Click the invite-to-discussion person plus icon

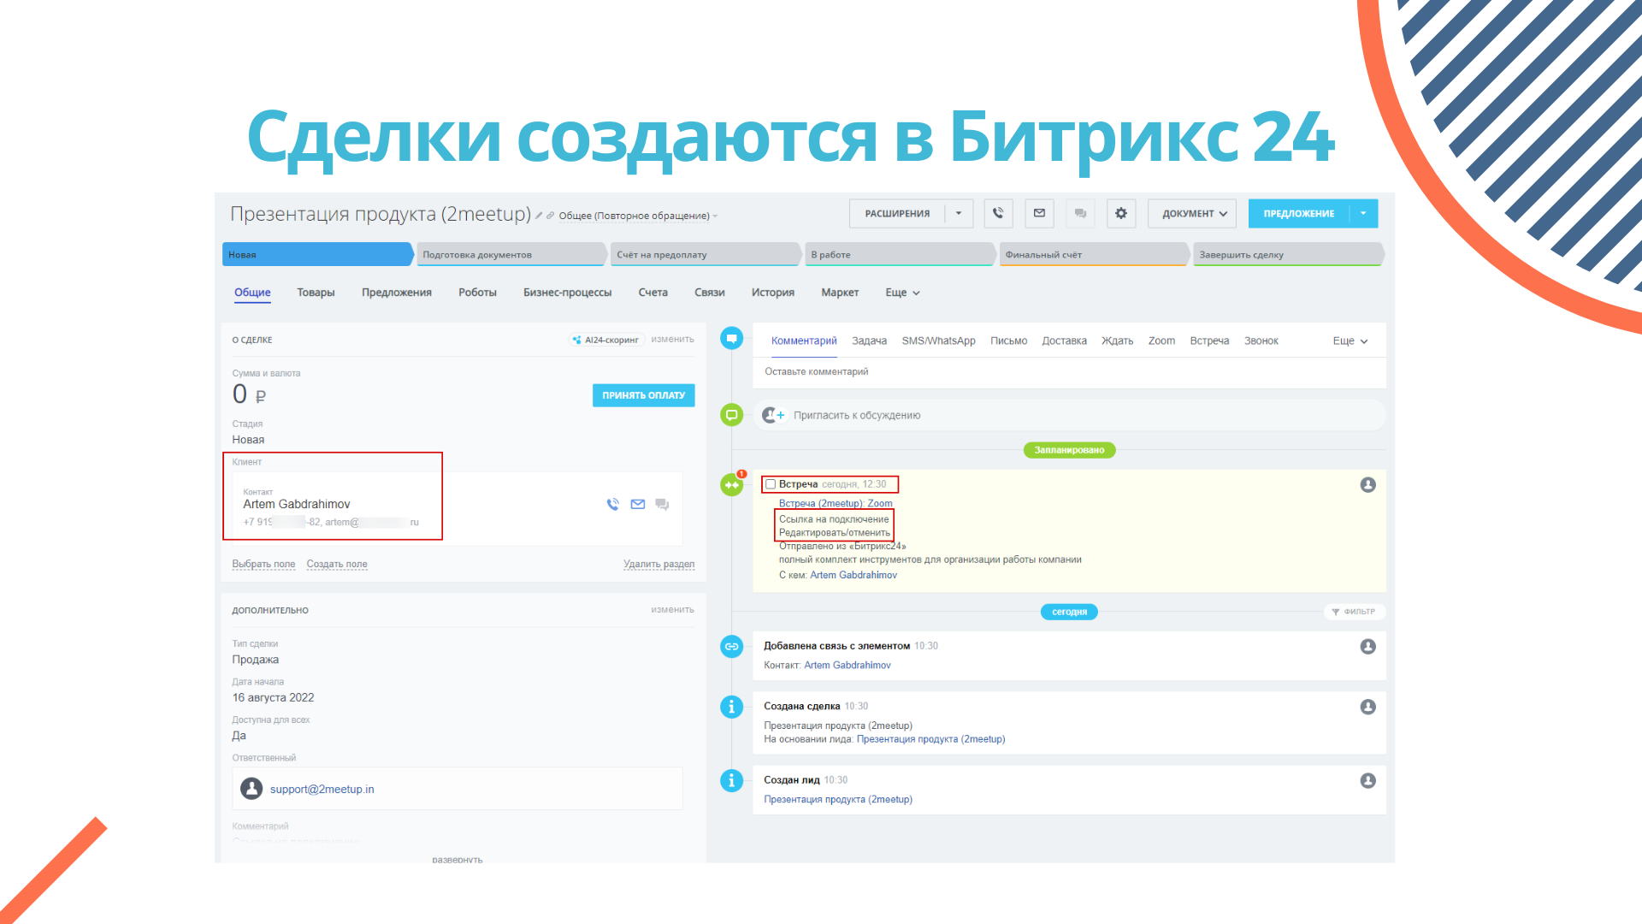[x=773, y=415]
